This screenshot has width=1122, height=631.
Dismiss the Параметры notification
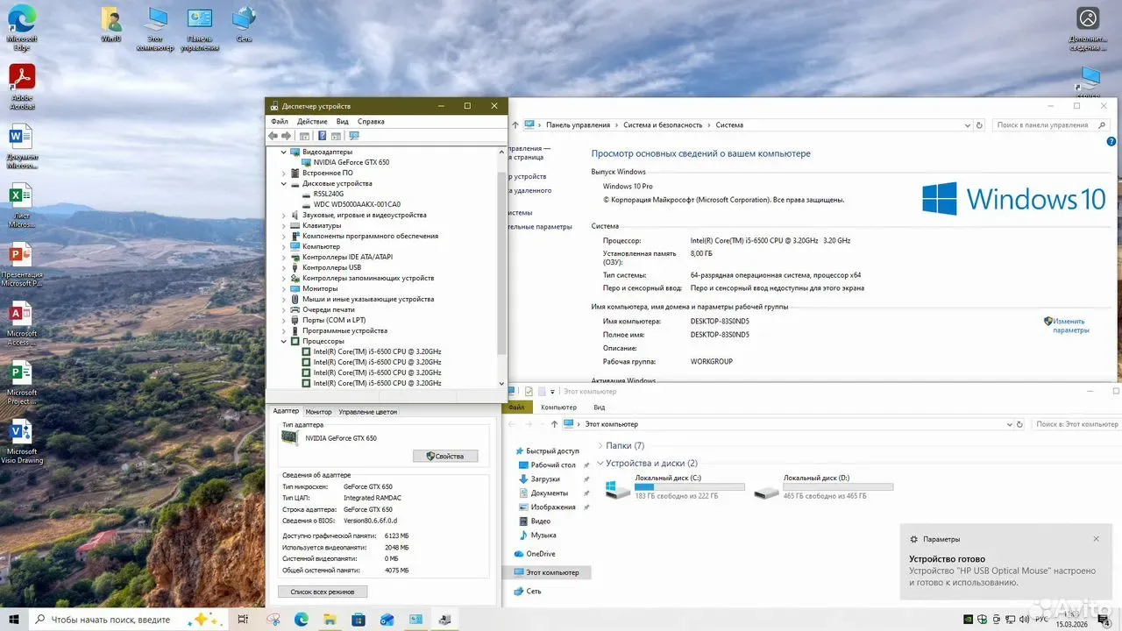click(1096, 539)
